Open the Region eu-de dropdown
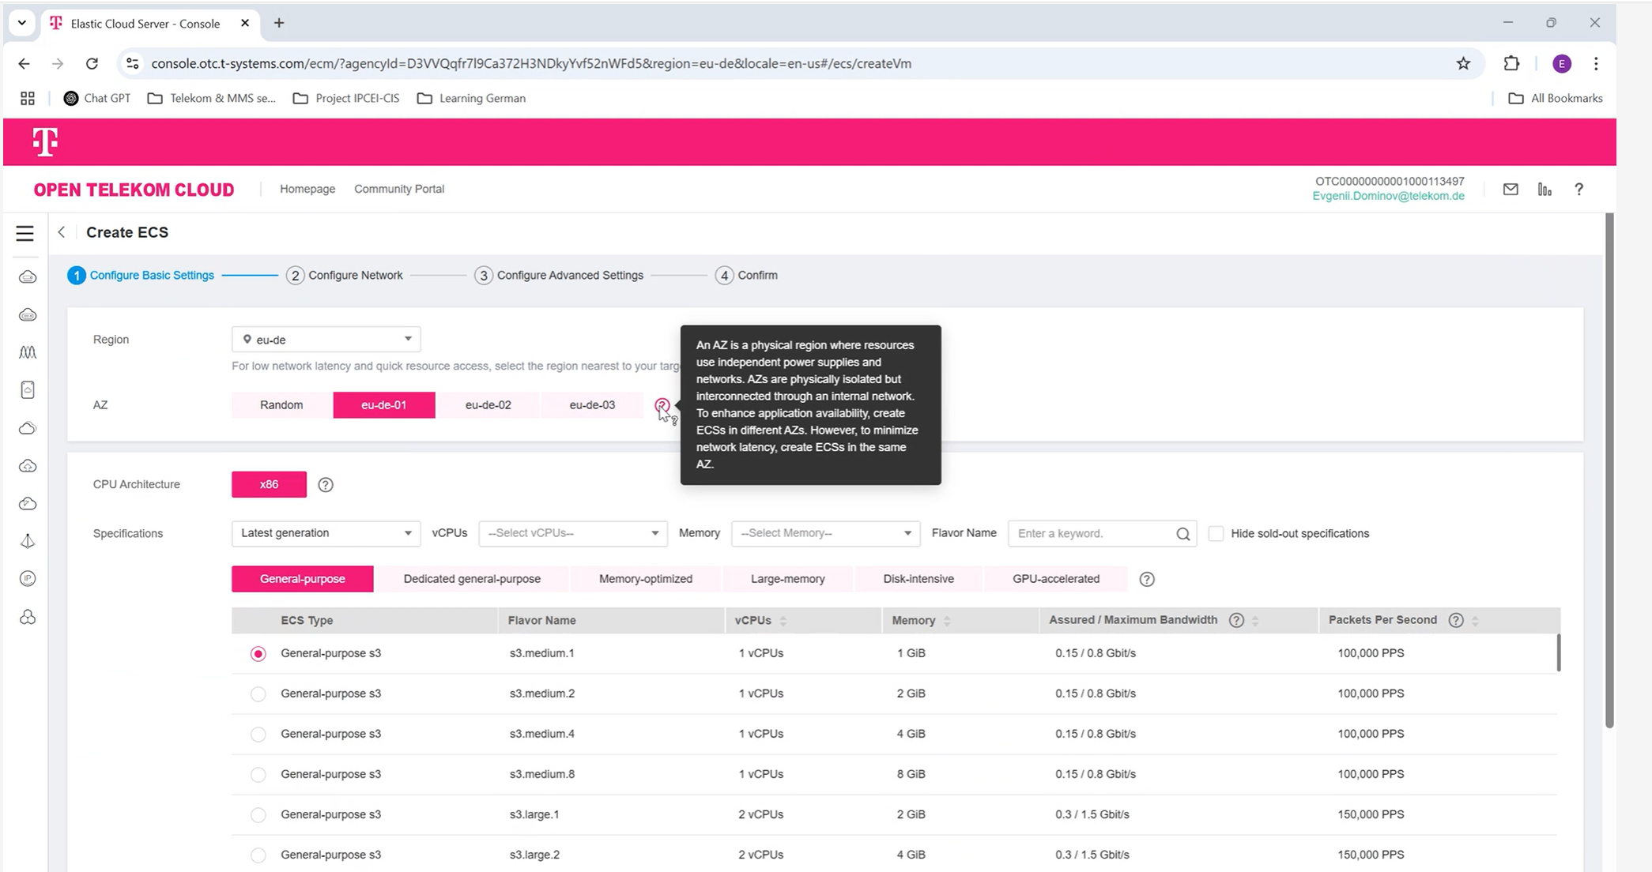 click(x=326, y=340)
